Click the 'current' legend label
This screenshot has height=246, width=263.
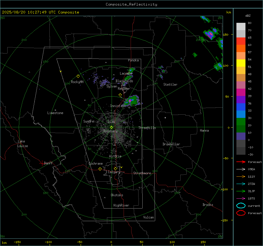254,206
